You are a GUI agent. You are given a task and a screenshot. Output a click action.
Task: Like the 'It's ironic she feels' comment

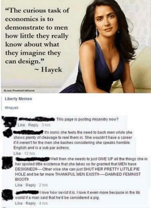click(17, 153)
